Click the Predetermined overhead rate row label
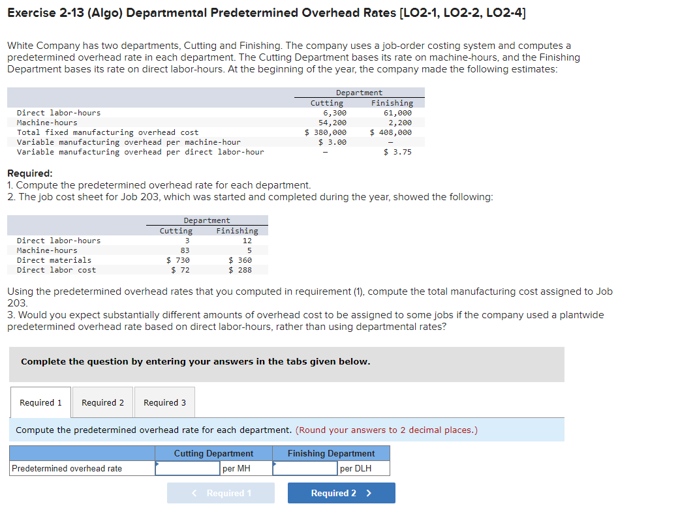This screenshot has width=695, height=521. coord(67,468)
